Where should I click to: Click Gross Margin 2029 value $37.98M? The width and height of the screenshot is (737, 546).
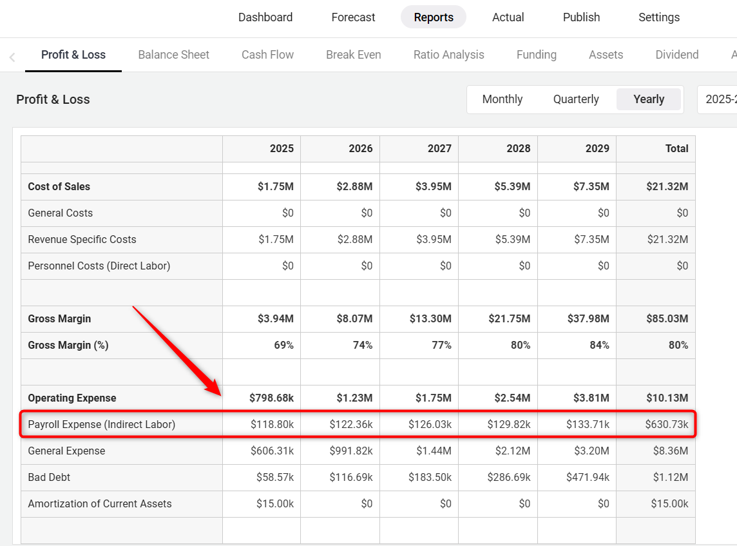(x=588, y=319)
